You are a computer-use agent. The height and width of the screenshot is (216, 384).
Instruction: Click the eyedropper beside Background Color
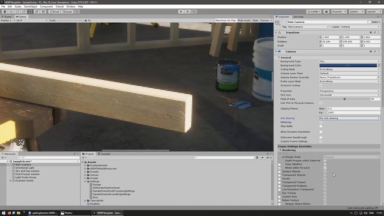coord(379,65)
